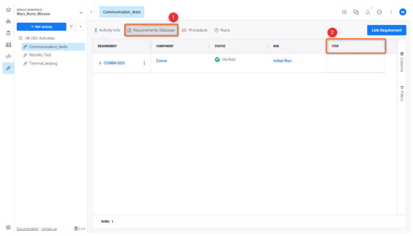The width and height of the screenshot is (413, 236).
Task: Open the COMM-003 row three-dot menu
Action: [144, 63]
